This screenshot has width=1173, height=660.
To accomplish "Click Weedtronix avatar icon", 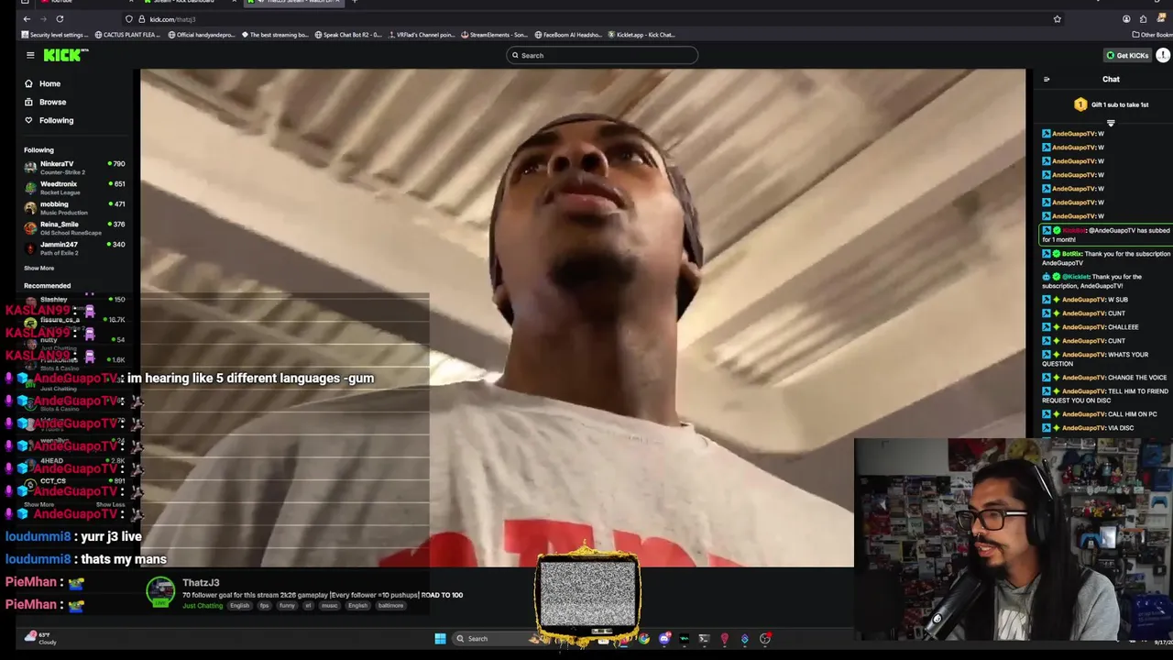I will click(x=30, y=188).
